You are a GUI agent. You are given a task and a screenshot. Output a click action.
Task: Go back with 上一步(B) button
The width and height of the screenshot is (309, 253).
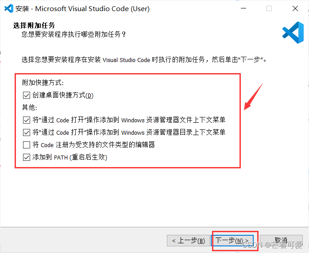coord(188,241)
